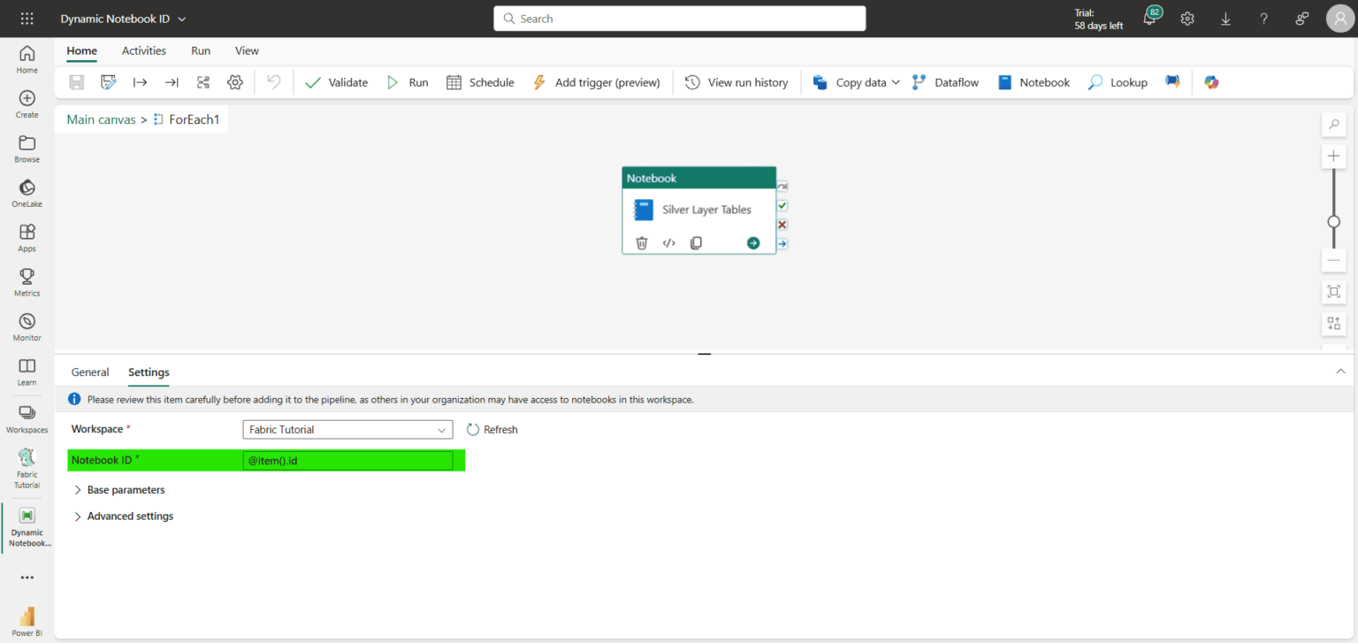Open Workspaces in left sidebar

tap(27, 419)
